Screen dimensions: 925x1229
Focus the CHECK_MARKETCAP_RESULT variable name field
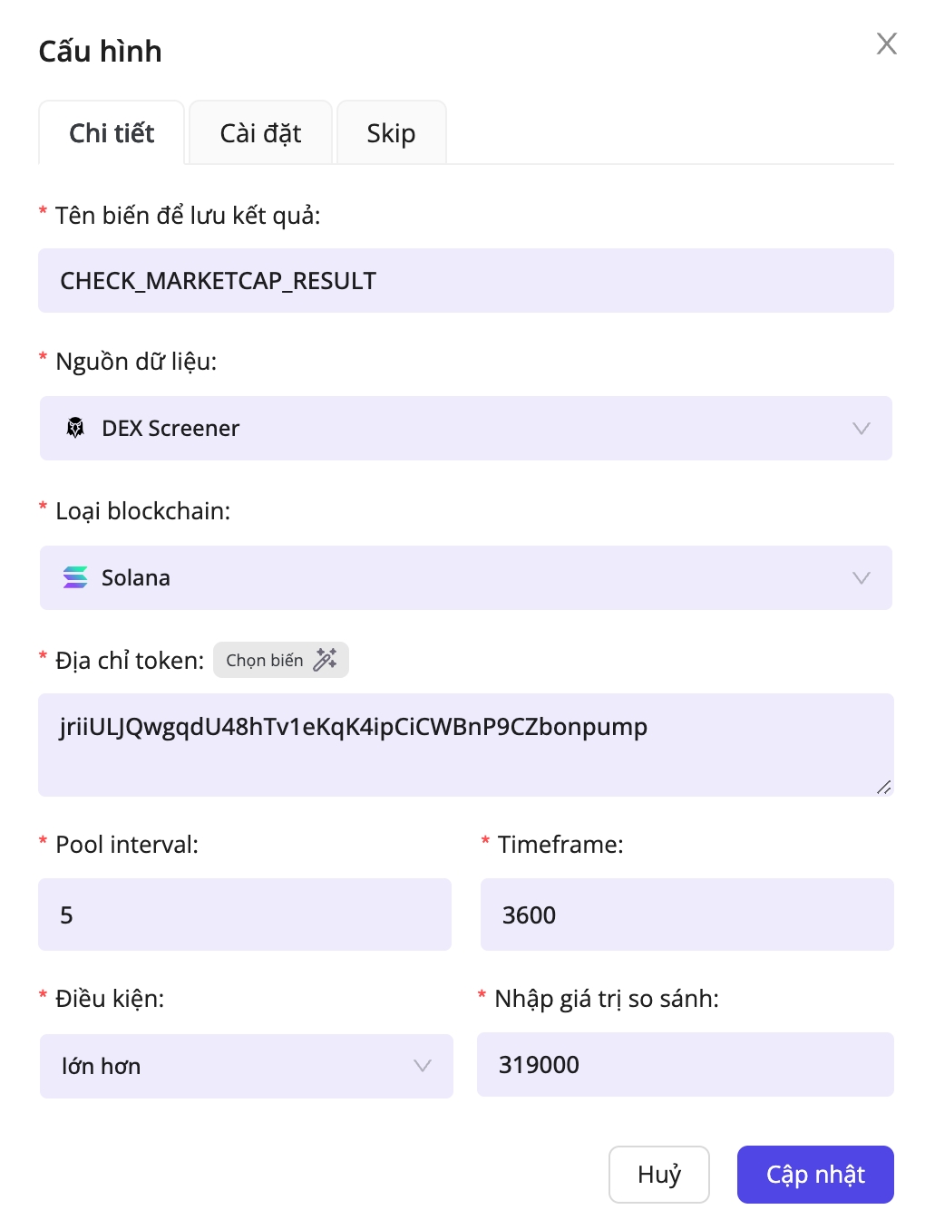pyautogui.click(x=465, y=281)
